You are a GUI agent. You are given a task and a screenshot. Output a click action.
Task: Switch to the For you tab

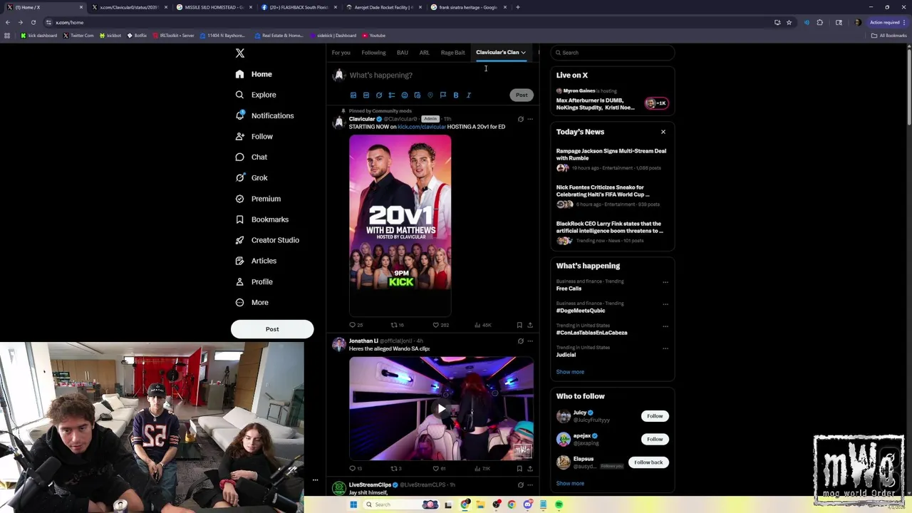(341, 52)
